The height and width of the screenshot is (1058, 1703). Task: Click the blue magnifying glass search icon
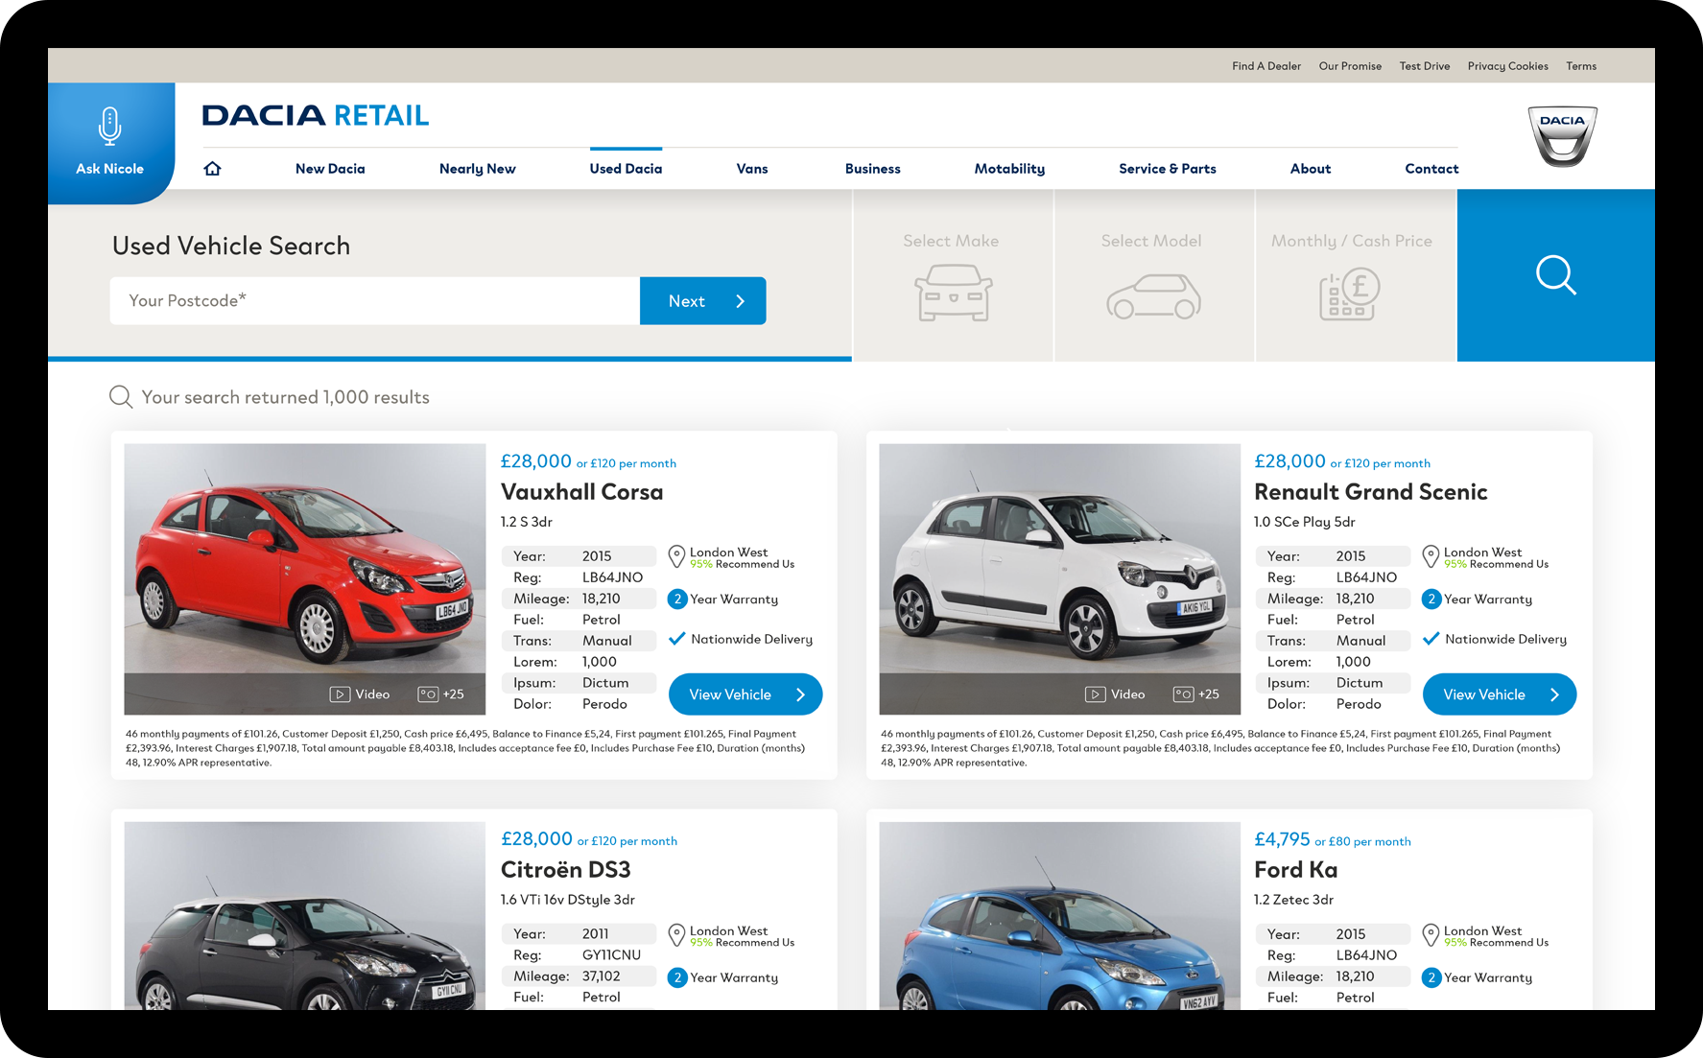(1555, 275)
